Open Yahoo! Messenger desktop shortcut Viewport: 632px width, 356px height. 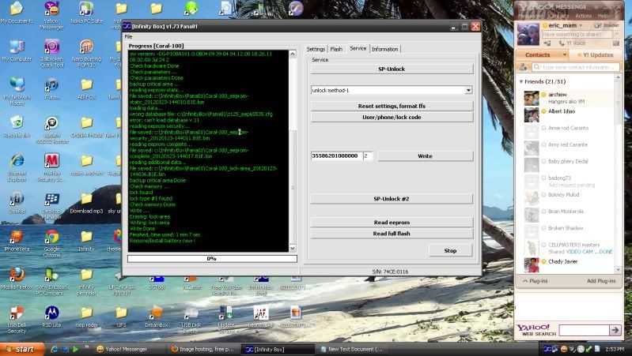[x=51, y=15]
